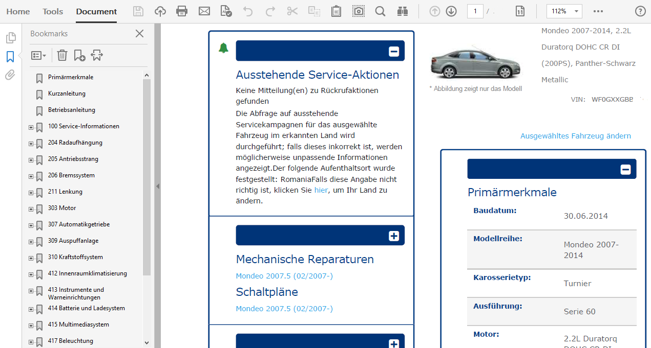
Task: Send file by email icon
Action: point(204,11)
